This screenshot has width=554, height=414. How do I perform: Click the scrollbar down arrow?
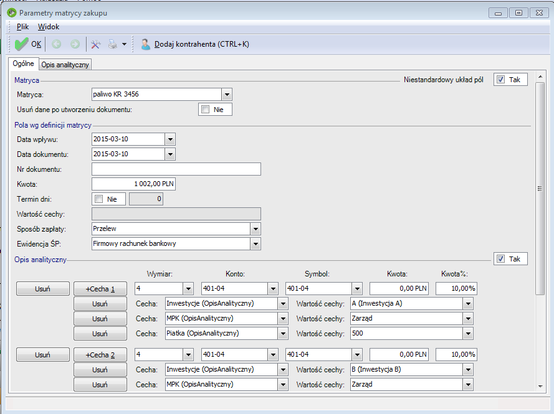click(540, 386)
